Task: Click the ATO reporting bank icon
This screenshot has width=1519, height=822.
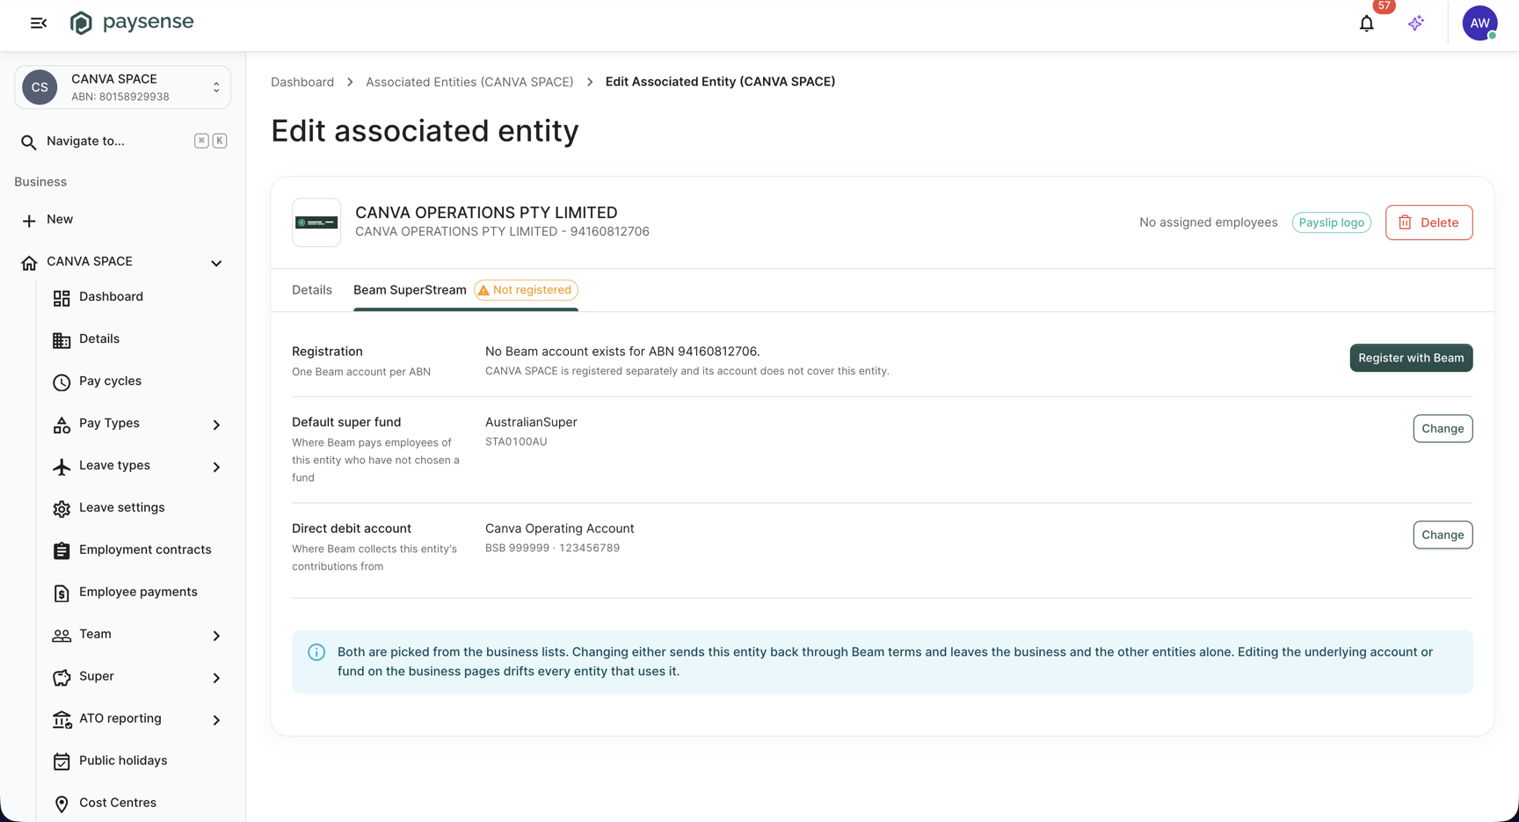Action: (62, 720)
